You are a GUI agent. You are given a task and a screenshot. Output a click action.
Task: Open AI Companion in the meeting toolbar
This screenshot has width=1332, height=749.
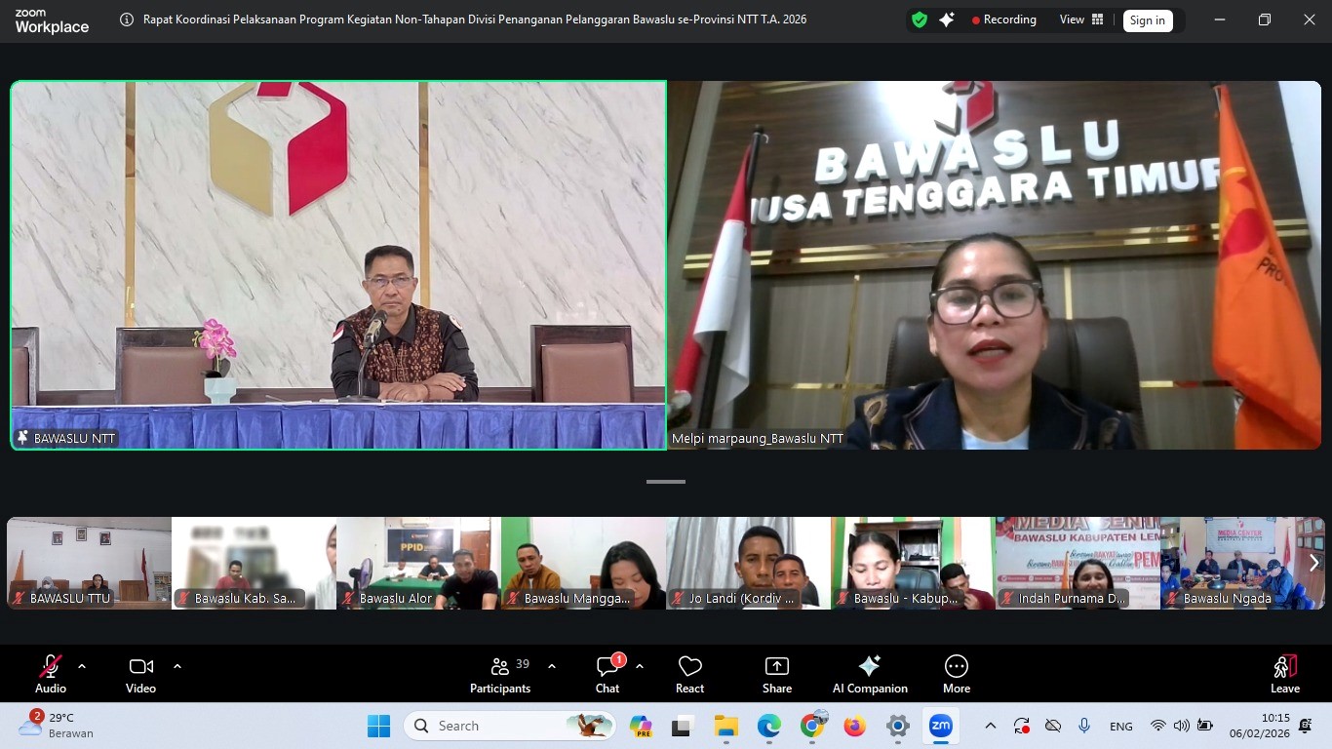coord(870,674)
